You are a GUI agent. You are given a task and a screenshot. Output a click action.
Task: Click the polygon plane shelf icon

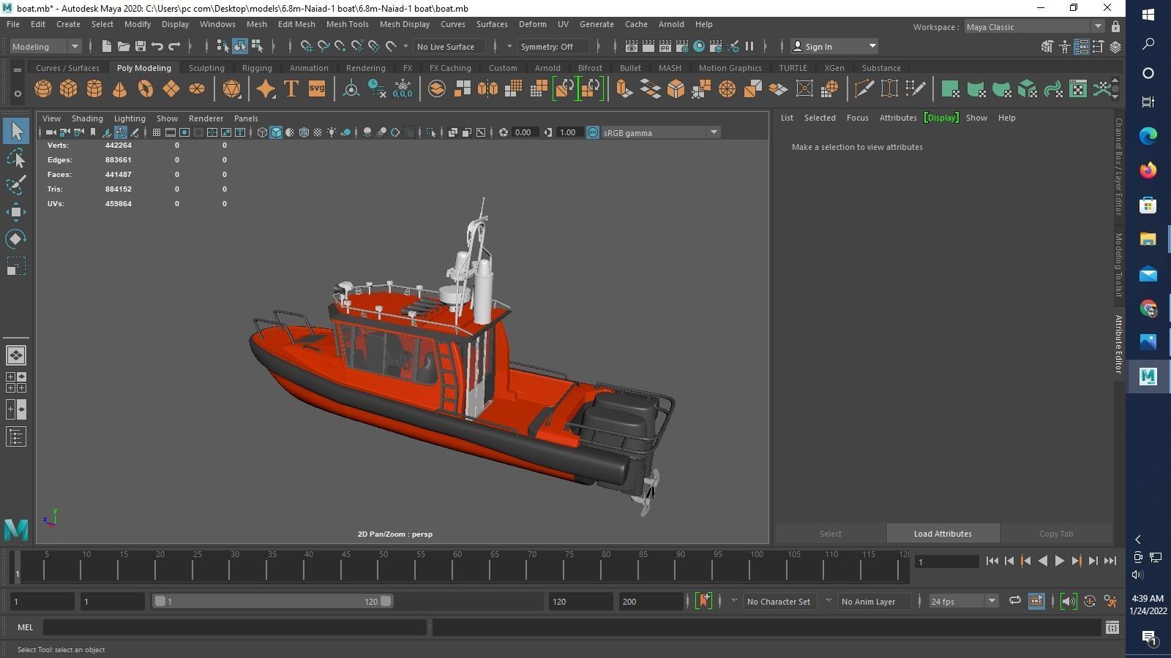coord(171,89)
